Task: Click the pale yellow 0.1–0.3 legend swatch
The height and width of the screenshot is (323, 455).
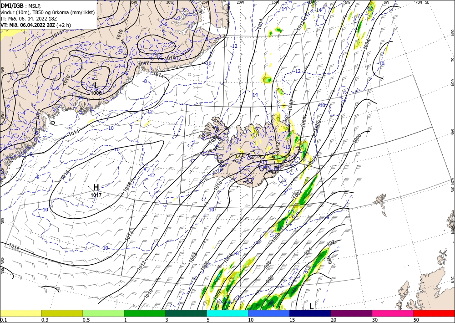Action: click(x=20, y=313)
